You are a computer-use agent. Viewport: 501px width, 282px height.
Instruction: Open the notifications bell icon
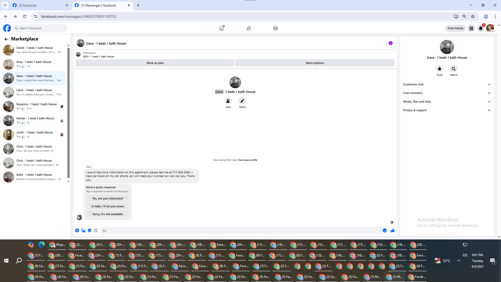tap(481, 28)
